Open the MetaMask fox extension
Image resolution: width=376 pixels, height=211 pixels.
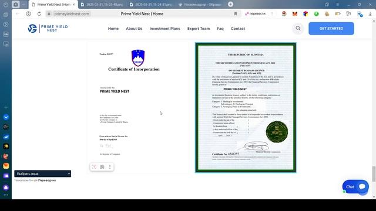tap(295, 14)
